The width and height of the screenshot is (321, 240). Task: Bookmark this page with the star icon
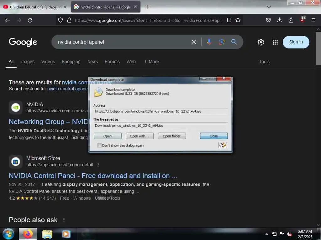(x=238, y=20)
